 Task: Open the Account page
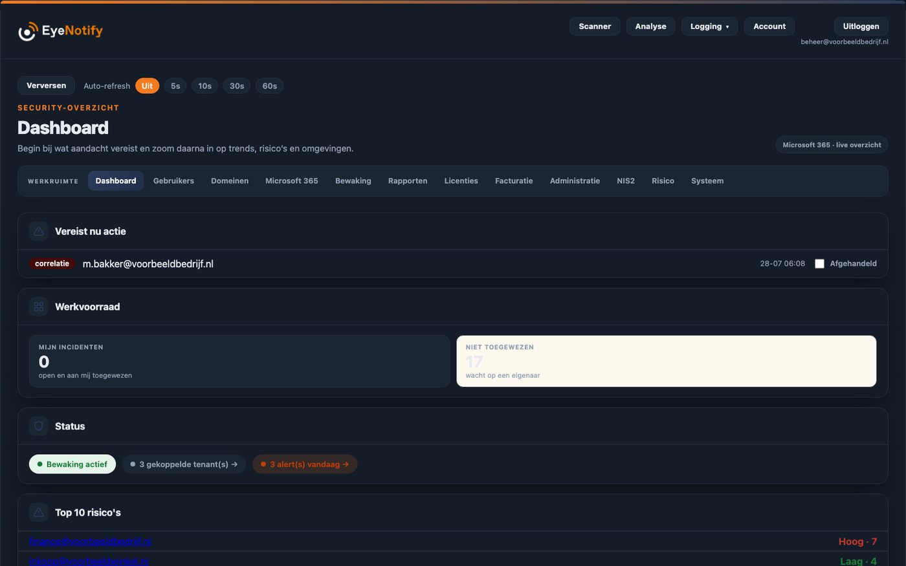pyautogui.click(x=769, y=27)
